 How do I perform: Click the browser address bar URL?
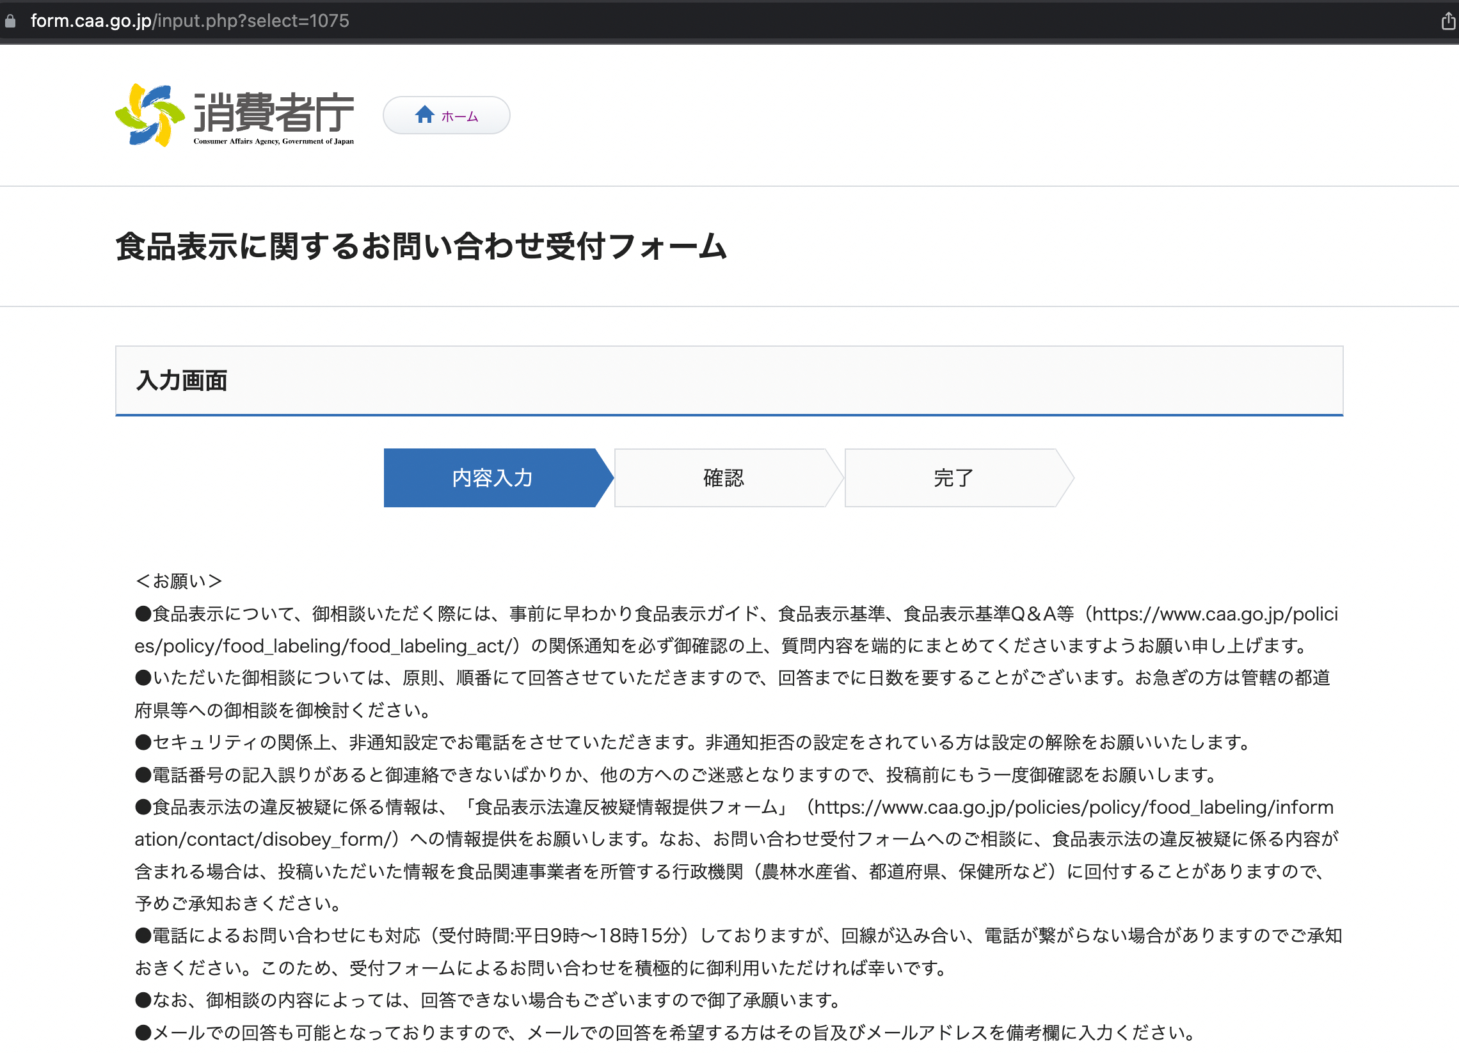tap(191, 20)
